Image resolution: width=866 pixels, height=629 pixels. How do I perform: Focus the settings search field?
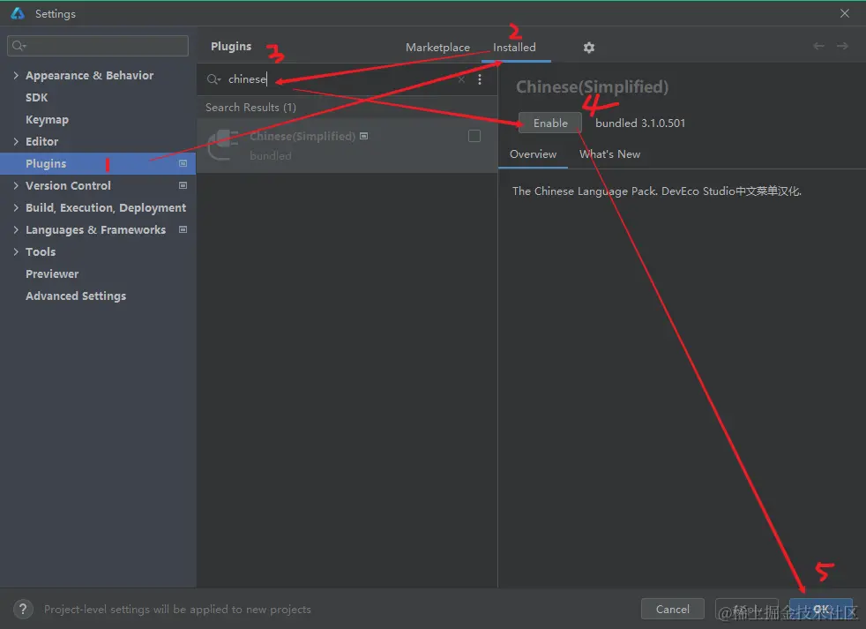(x=98, y=46)
